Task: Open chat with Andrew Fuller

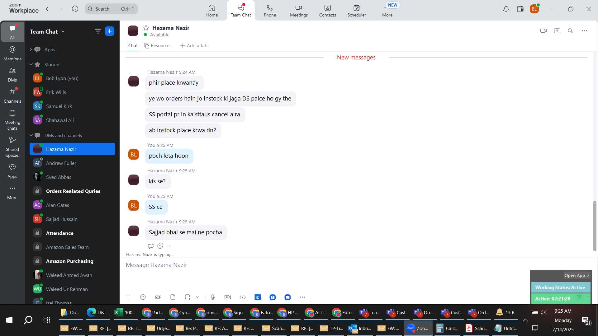Action: [x=72, y=163]
